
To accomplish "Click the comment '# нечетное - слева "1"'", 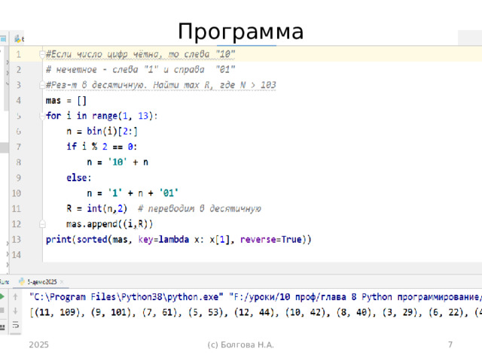I will point(141,70).
